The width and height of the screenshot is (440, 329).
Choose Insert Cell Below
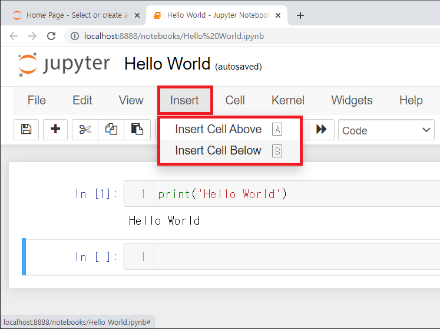(230, 150)
